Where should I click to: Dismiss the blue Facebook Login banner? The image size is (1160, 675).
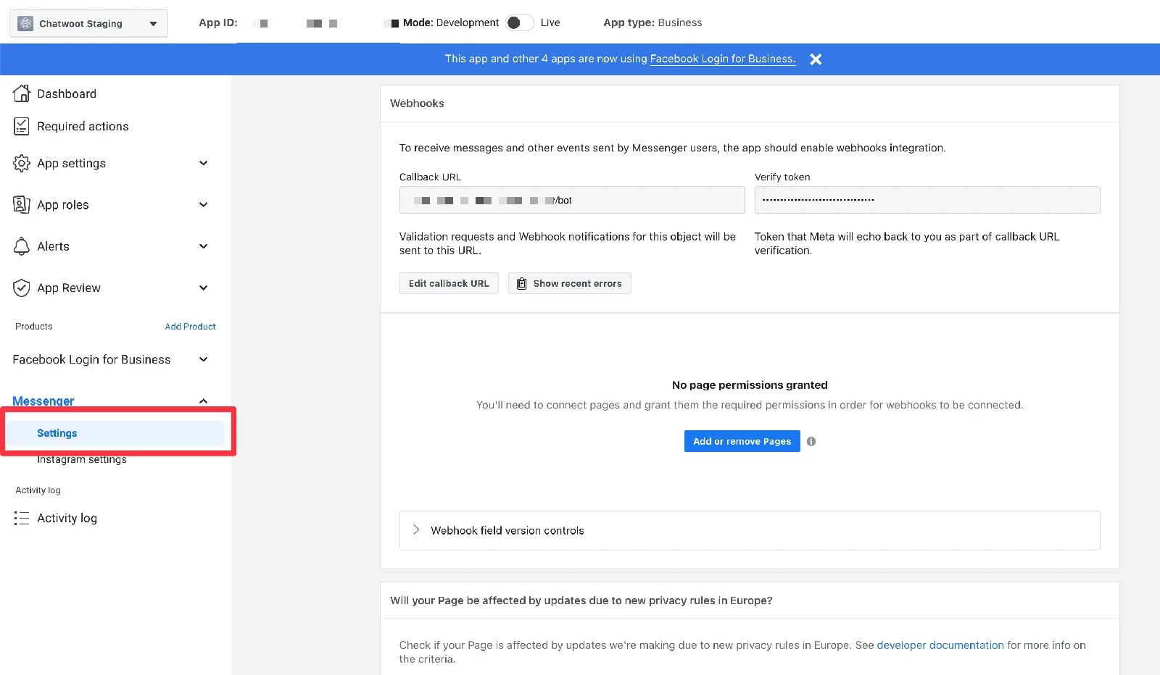(x=816, y=59)
